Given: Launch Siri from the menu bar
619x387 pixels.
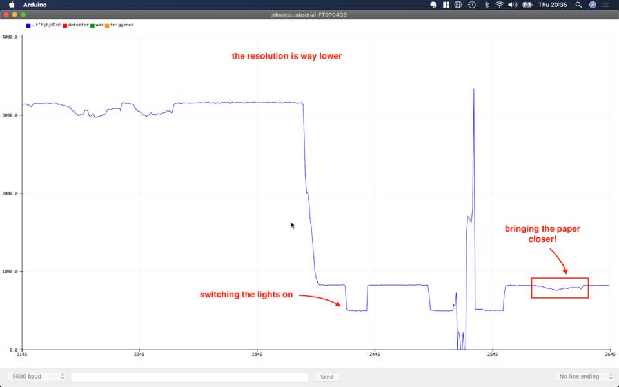Looking at the screenshot, I should (593, 5).
